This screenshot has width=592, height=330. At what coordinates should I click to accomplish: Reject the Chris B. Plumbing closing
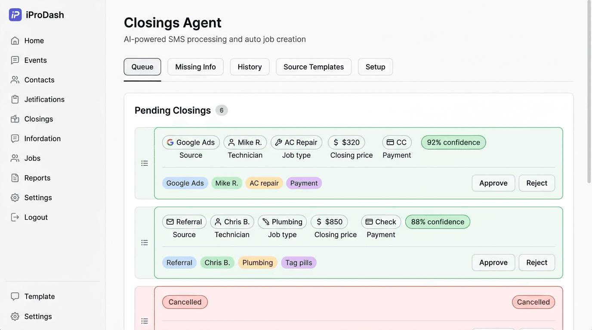536,262
